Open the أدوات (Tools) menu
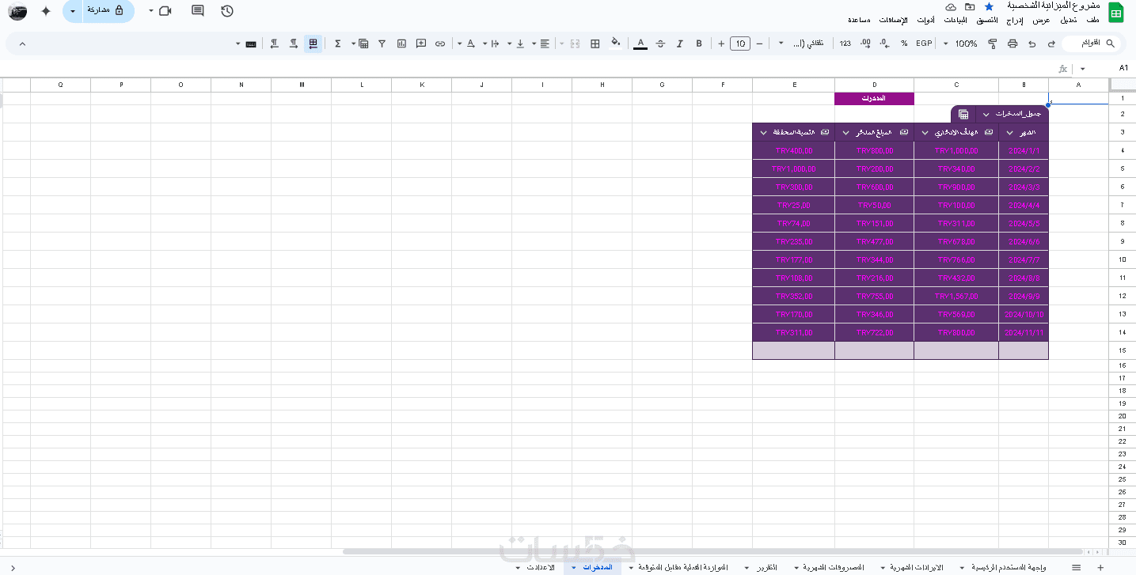The height and width of the screenshot is (575, 1136). (925, 19)
